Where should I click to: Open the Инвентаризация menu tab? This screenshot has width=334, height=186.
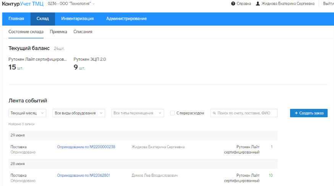[78, 19]
